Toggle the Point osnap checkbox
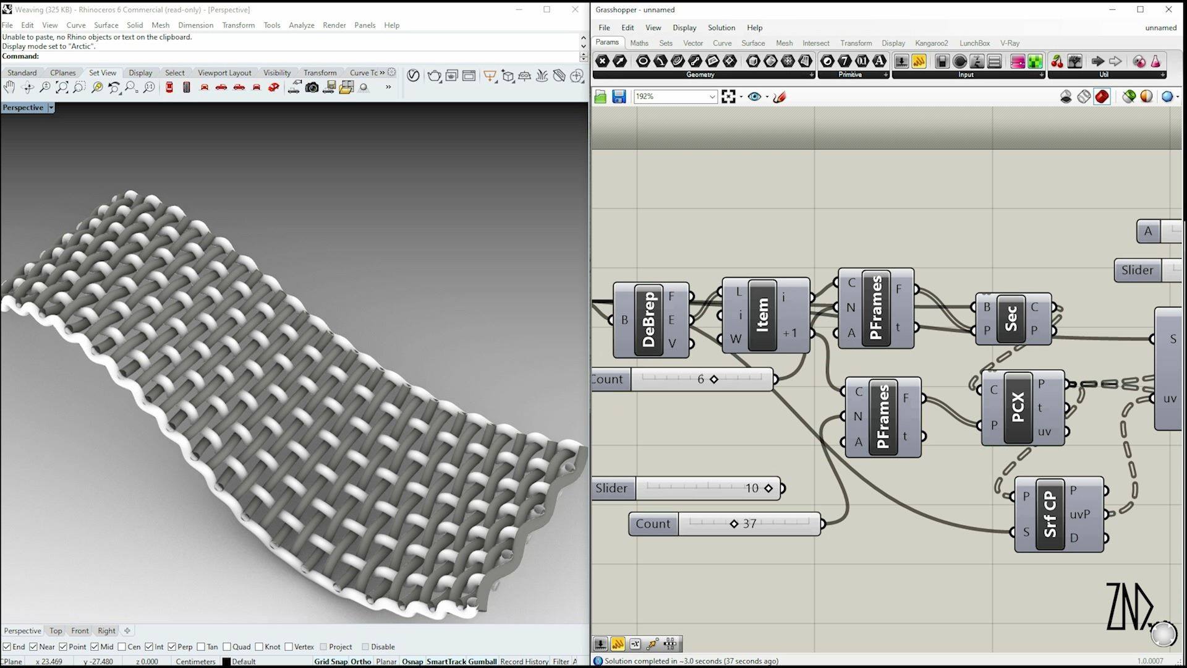Image resolution: width=1187 pixels, height=668 pixels. click(x=63, y=647)
